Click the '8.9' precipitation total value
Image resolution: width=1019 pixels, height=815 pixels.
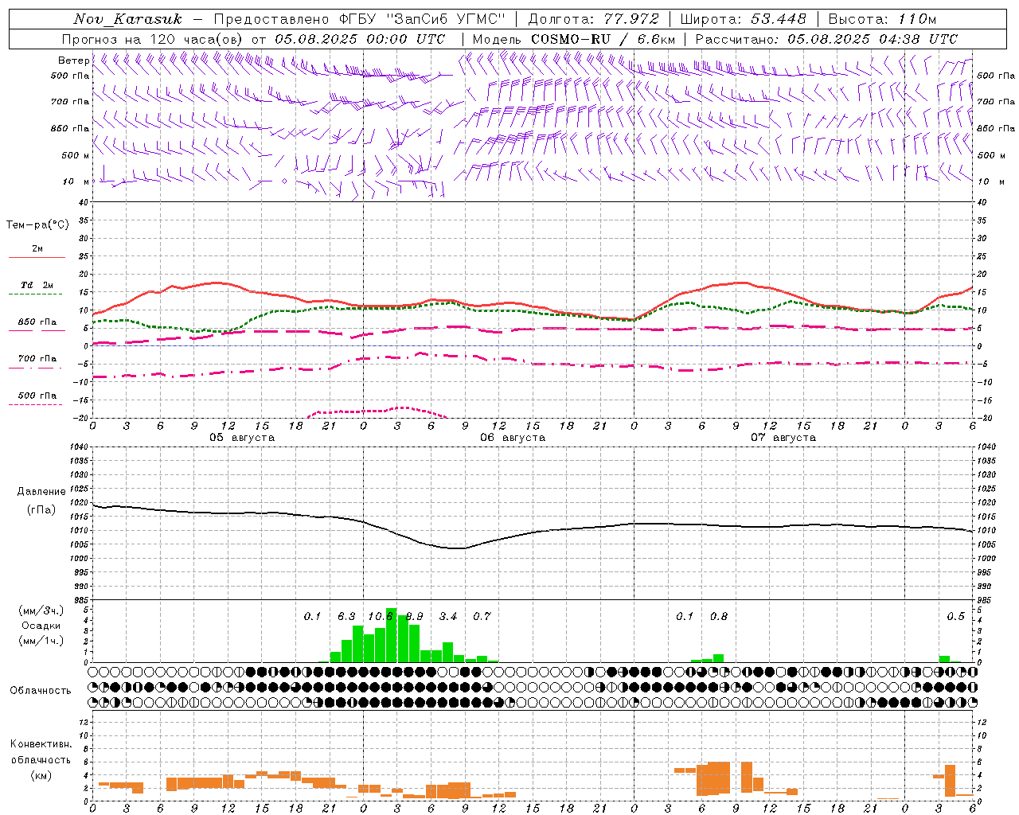(x=414, y=616)
